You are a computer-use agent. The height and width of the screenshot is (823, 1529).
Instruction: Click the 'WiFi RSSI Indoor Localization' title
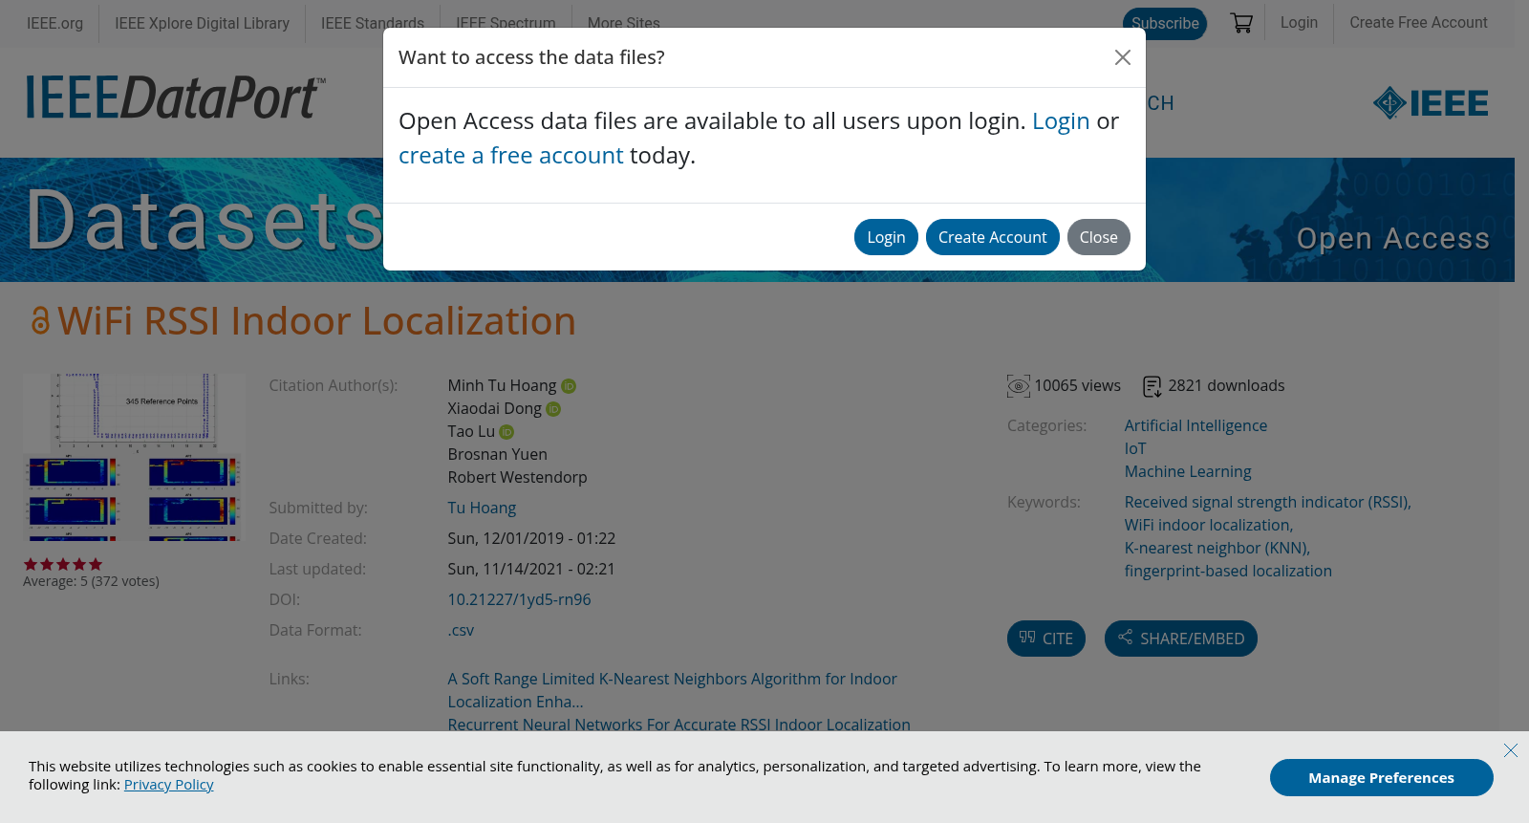[x=316, y=321]
